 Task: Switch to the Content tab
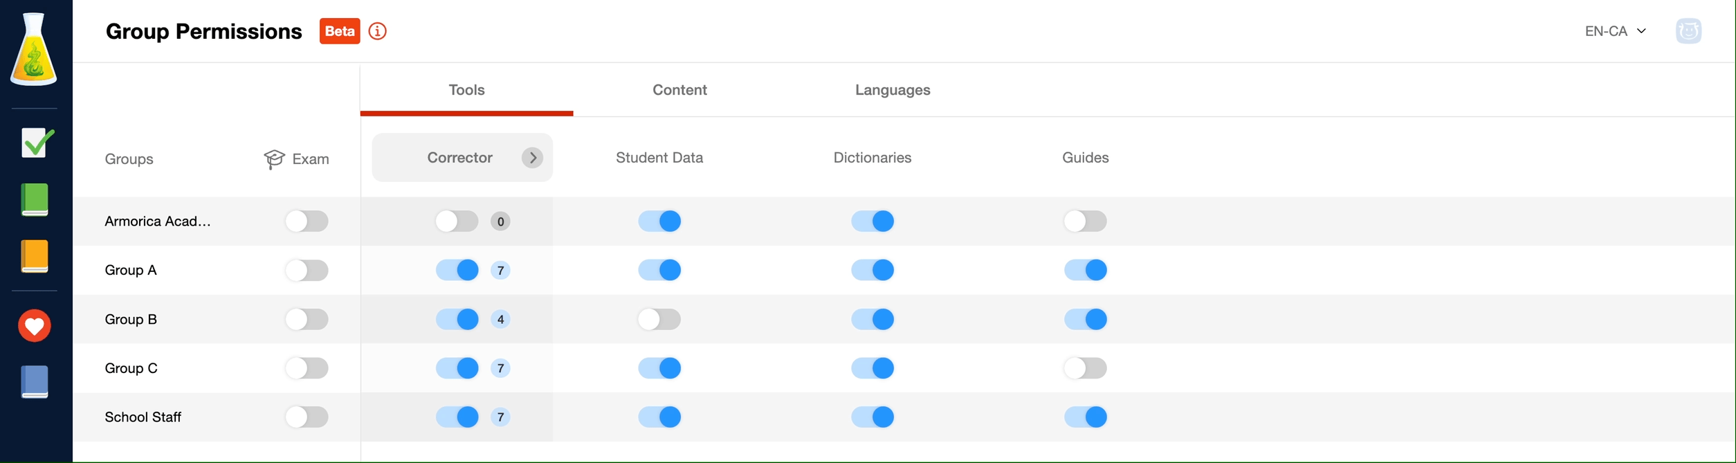(679, 90)
